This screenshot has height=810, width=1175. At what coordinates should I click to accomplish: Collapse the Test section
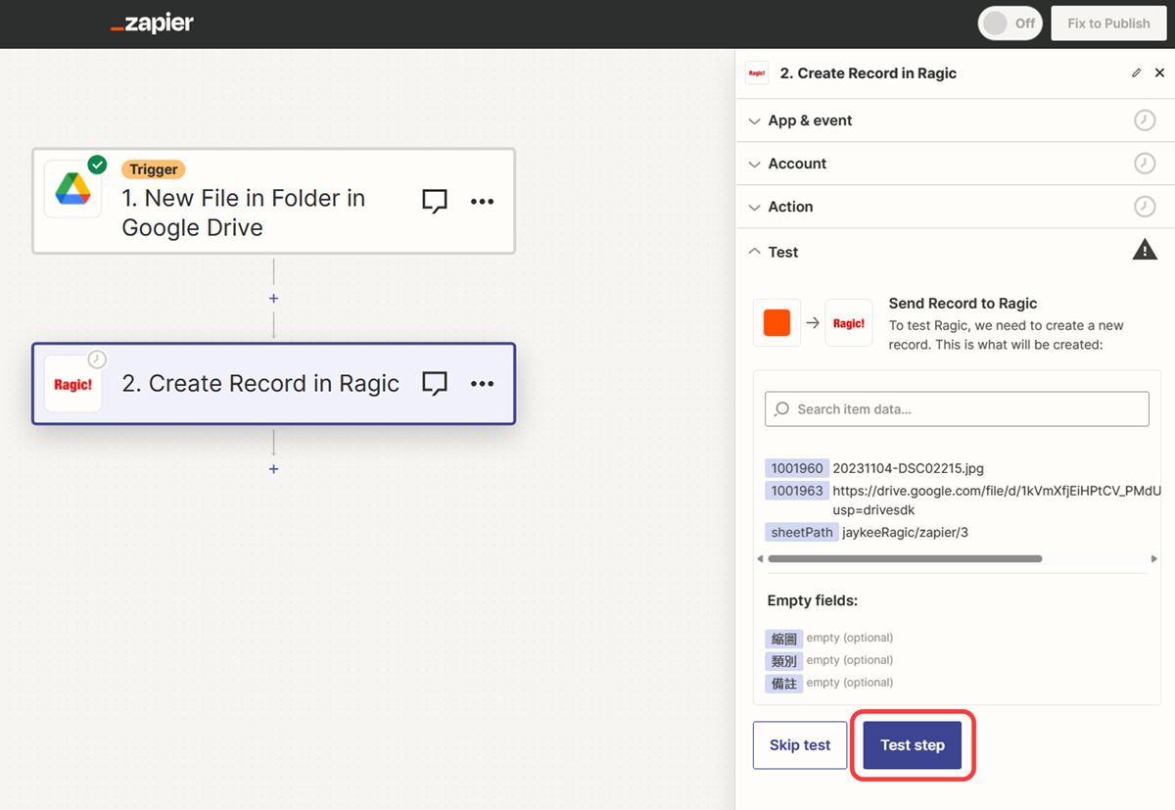click(782, 252)
